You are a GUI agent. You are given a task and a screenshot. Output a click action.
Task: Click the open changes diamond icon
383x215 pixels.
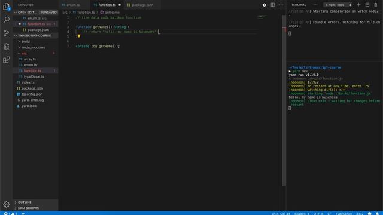click(x=265, y=5)
